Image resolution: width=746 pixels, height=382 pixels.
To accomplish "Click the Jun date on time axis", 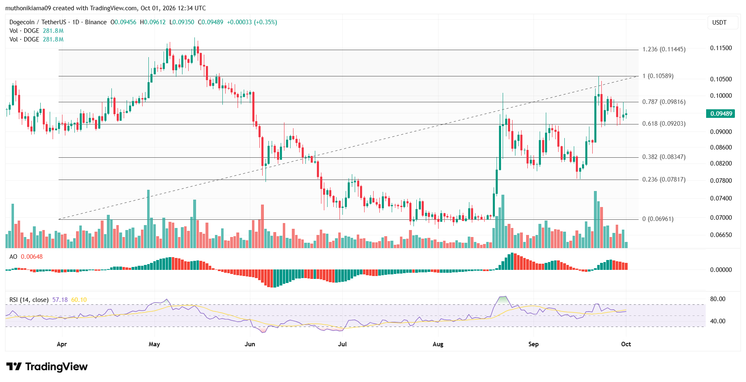I will click(250, 344).
